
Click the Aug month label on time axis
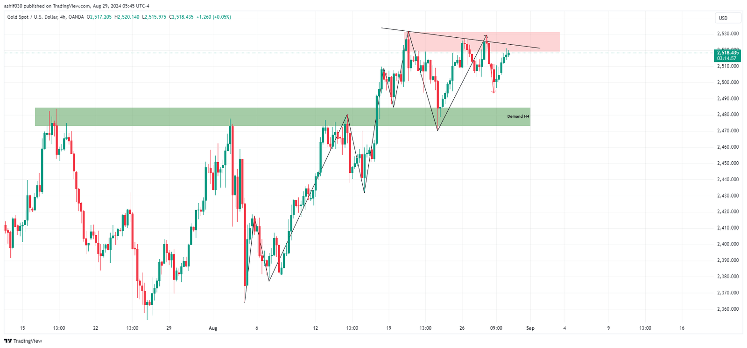[213, 328]
